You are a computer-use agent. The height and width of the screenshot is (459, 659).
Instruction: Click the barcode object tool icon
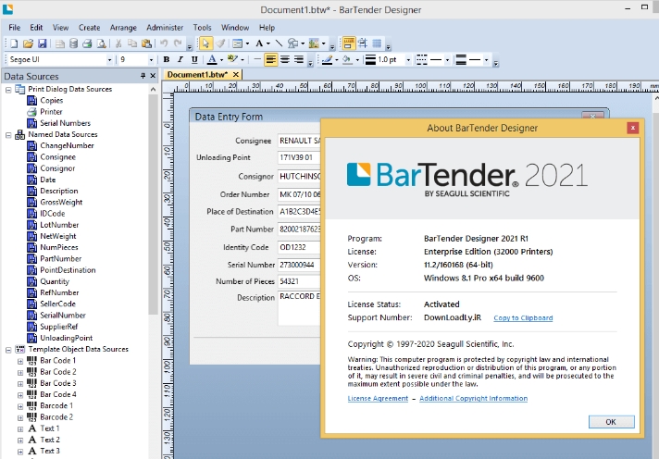tap(238, 43)
